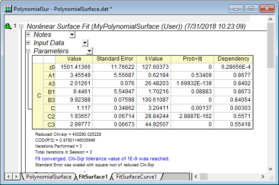The width and height of the screenshot is (279, 185).
Task: Click the dependency cell 6.28656E-4
Action: [x=233, y=67]
